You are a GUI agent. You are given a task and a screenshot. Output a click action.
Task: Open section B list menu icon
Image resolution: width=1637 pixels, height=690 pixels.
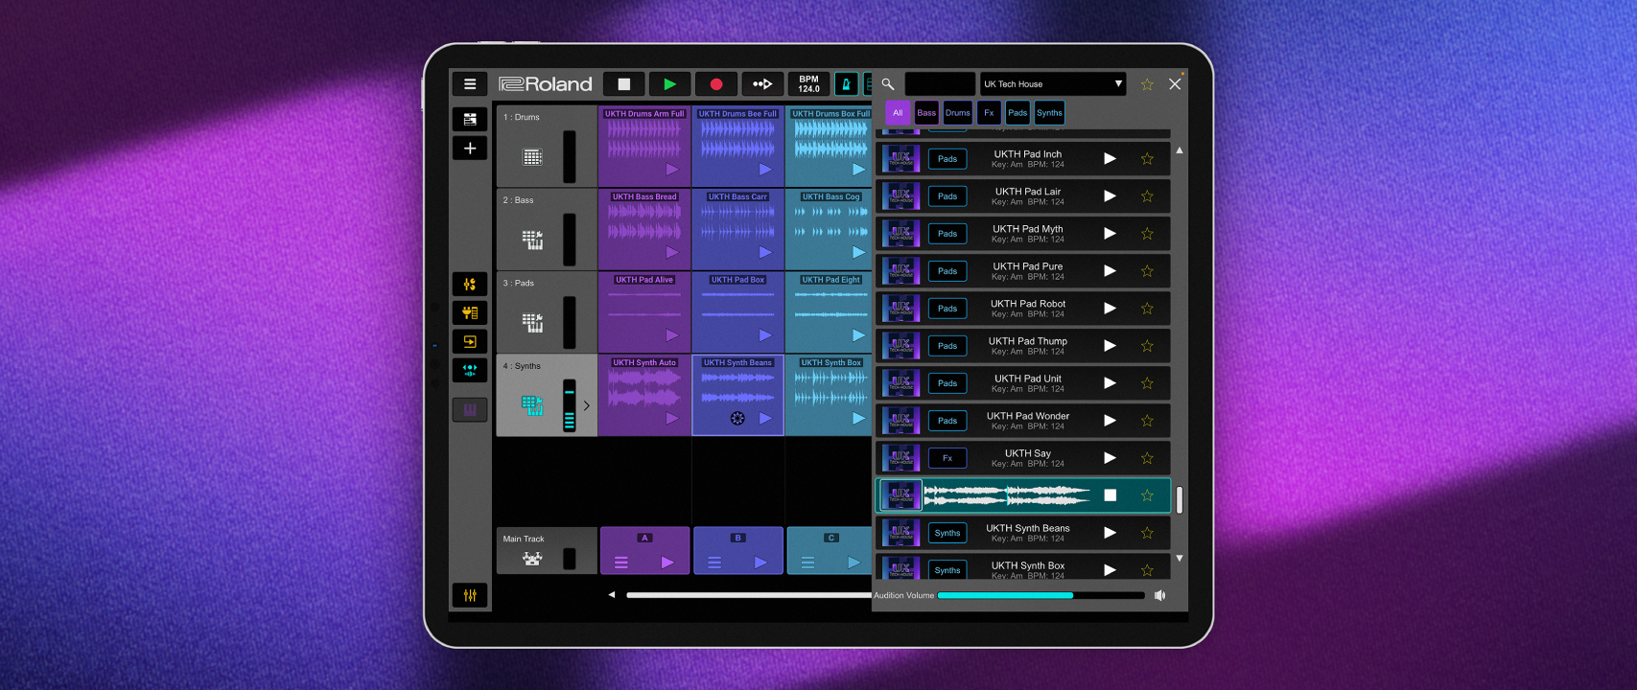(714, 563)
